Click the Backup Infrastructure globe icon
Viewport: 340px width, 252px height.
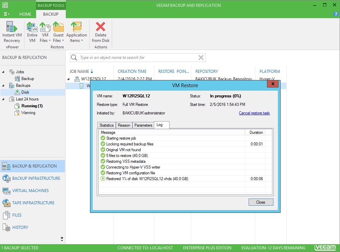coord(6,178)
